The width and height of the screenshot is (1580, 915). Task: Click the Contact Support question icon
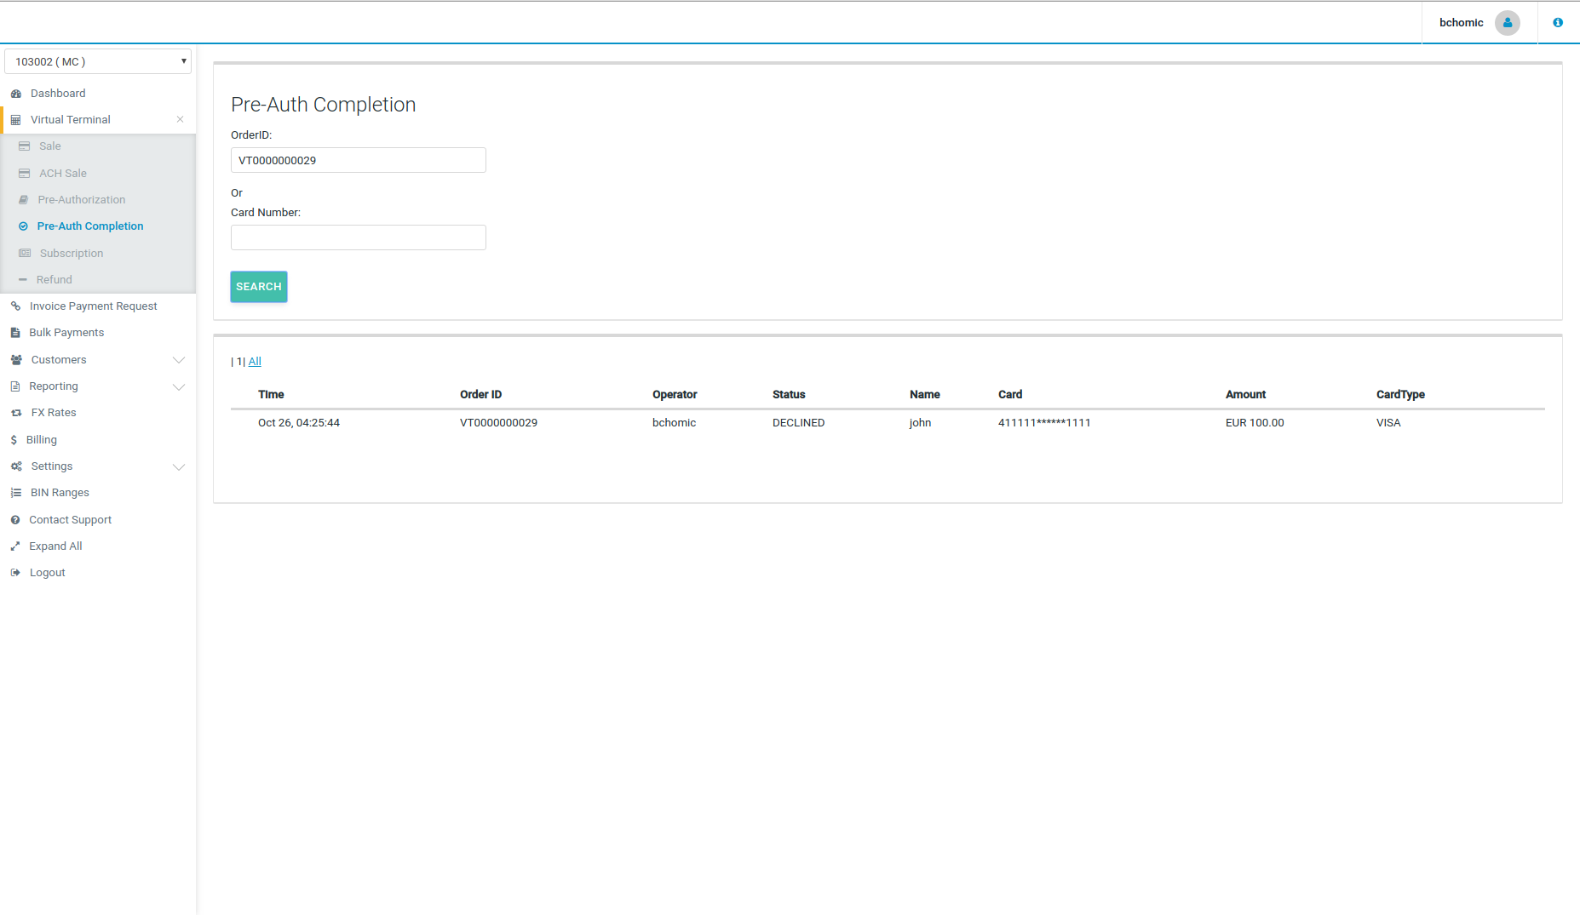[x=15, y=520]
